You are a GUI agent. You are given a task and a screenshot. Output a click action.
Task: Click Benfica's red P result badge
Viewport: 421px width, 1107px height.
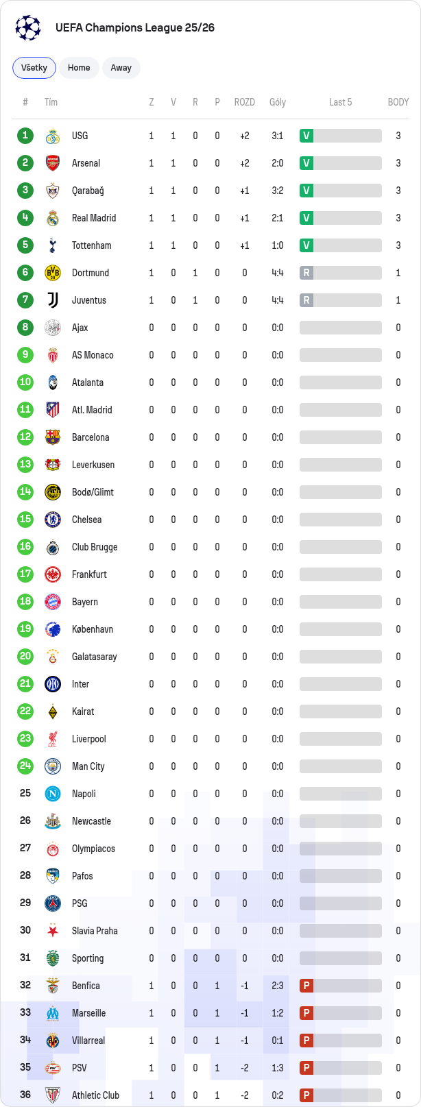[x=306, y=986]
